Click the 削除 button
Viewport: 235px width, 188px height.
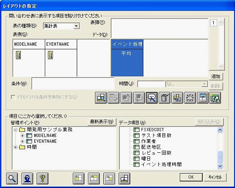216,86
